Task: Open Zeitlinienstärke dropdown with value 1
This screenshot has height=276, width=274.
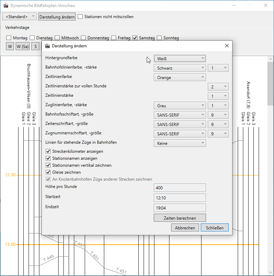Action: [x=218, y=96]
